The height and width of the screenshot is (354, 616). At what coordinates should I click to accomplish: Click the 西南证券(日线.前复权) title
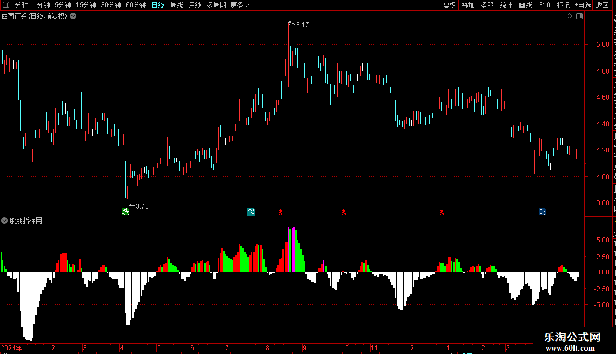click(34, 16)
